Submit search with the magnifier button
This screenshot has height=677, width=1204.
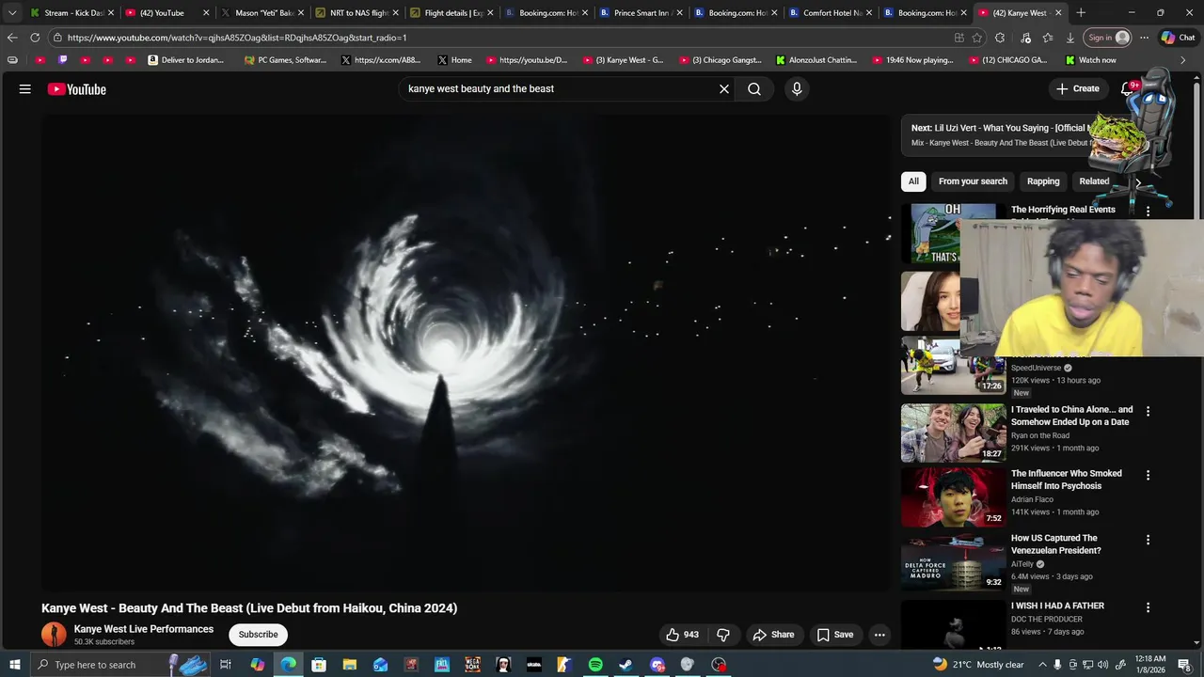pos(754,89)
